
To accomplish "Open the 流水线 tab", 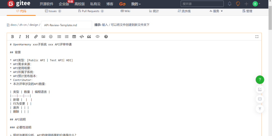I will click(x=184, y=11).
